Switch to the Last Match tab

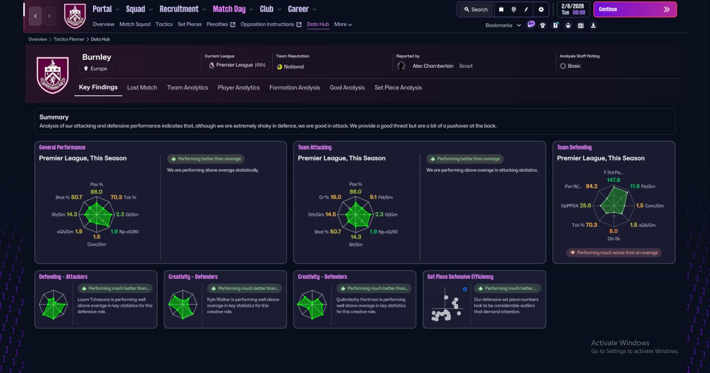[x=142, y=88]
